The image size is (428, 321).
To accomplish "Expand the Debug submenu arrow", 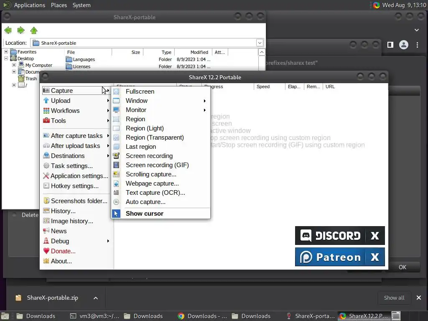I will [x=108, y=241].
